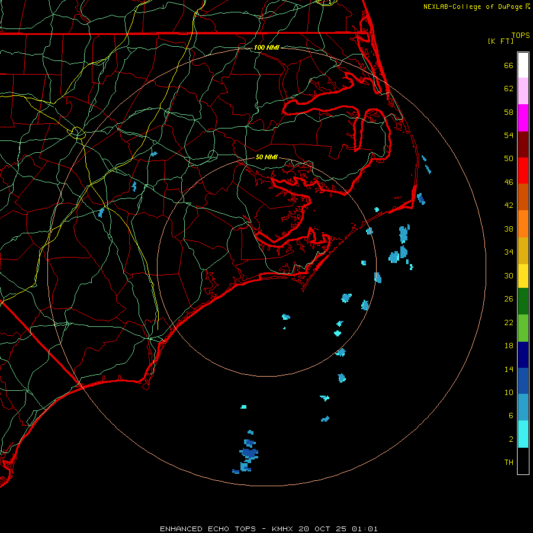Select the dark orange legend color band

point(523,197)
